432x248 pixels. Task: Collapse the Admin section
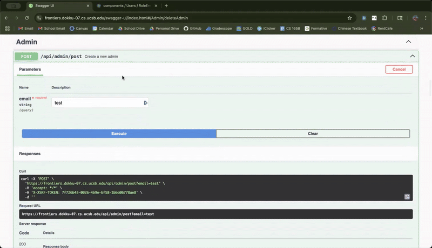(x=409, y=42)
